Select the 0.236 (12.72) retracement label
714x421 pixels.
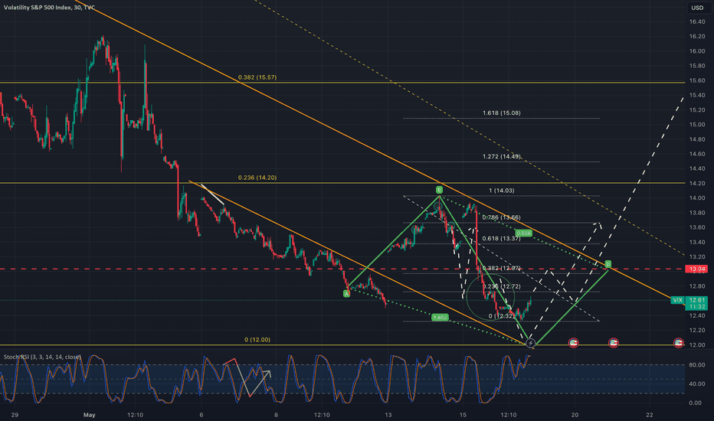point(501,286)
